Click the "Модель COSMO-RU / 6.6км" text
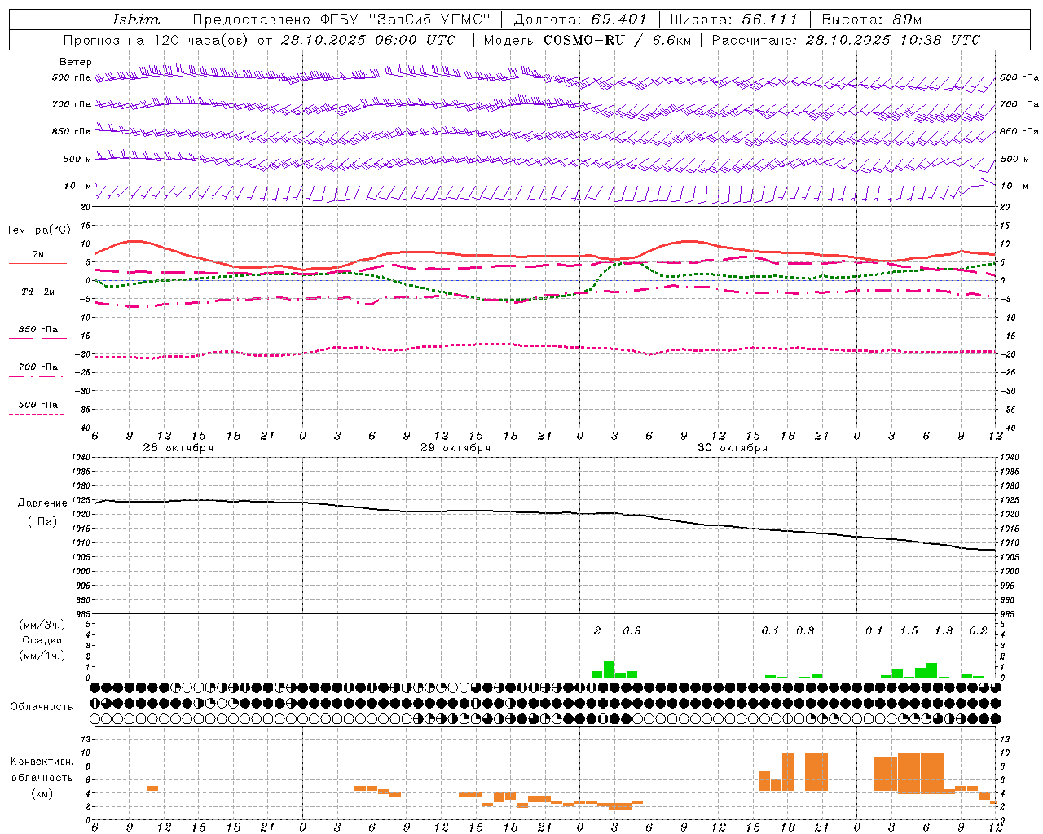Viewport: 1043px width, 834px height. 588,40
